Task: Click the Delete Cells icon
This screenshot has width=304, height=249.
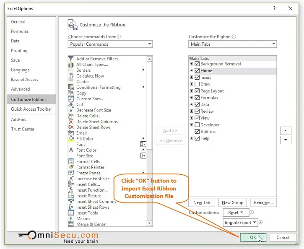Action: [x=71, y=116]
